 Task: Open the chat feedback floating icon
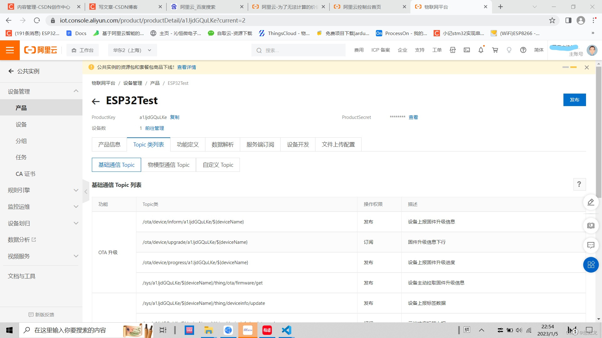click(x=591, y=245)
